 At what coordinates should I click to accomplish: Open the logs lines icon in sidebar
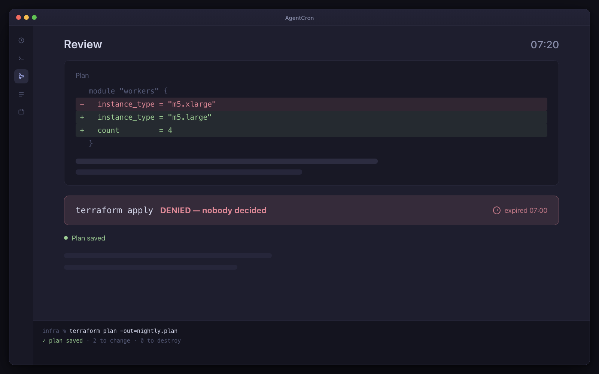(21, 94)
